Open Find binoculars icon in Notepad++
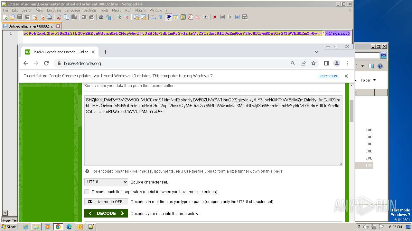The height and width of the screenshot is (231, 412). 101,17
